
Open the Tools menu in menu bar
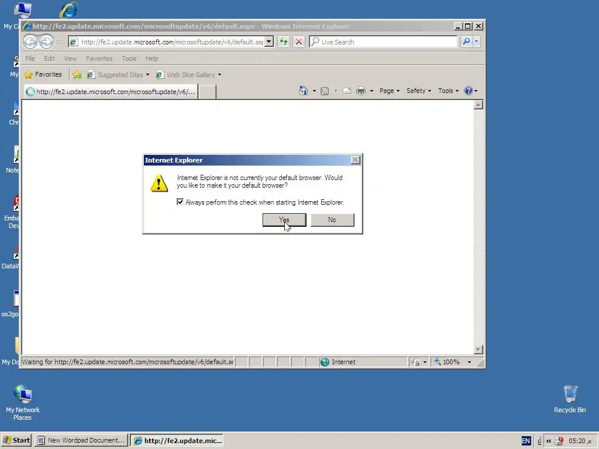pos(129,58)
